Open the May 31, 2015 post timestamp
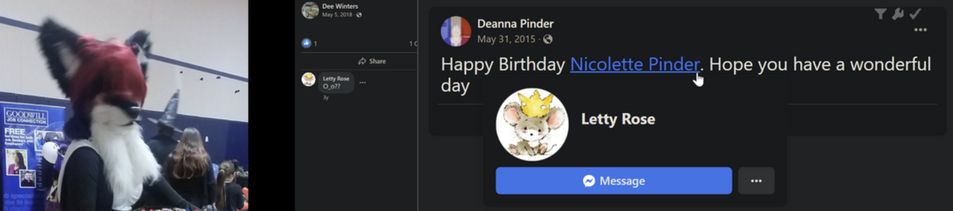Viewport: 953px width, 211px height. point(506,39)
